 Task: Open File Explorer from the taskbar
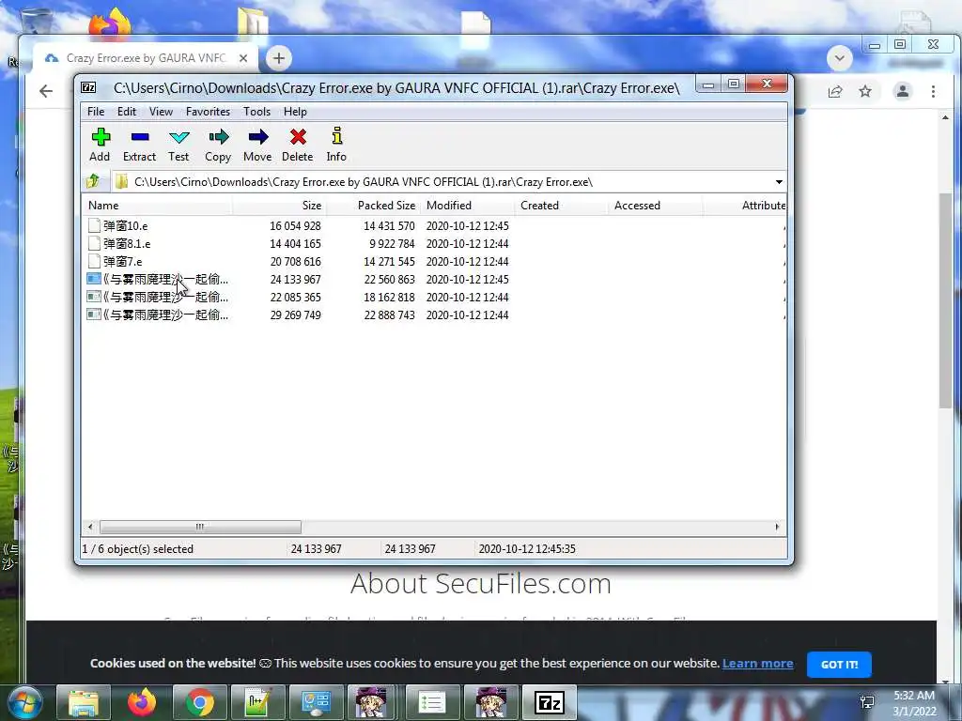click(84, 702)
